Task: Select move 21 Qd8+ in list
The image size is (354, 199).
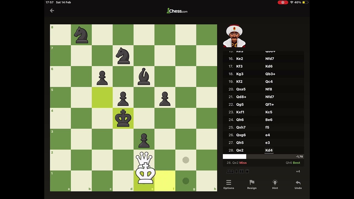Action: tap(241, 97)
